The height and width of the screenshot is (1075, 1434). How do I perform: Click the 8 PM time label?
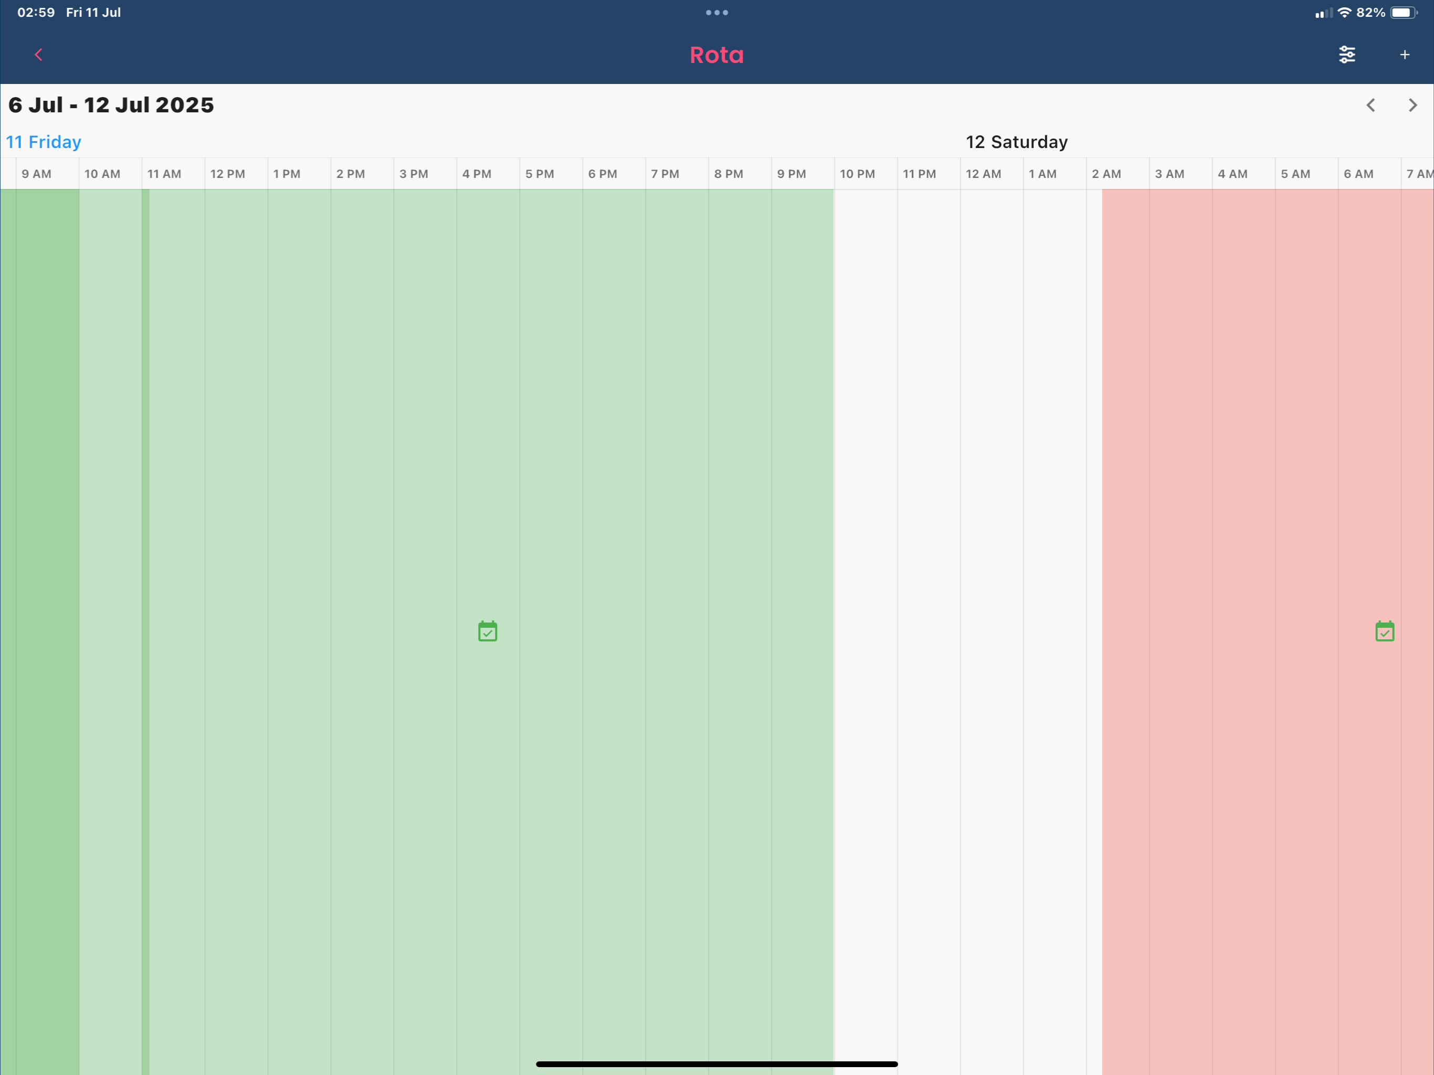coord(729,174)
